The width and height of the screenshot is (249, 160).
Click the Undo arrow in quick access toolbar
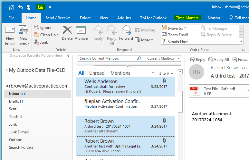[21, 7]
